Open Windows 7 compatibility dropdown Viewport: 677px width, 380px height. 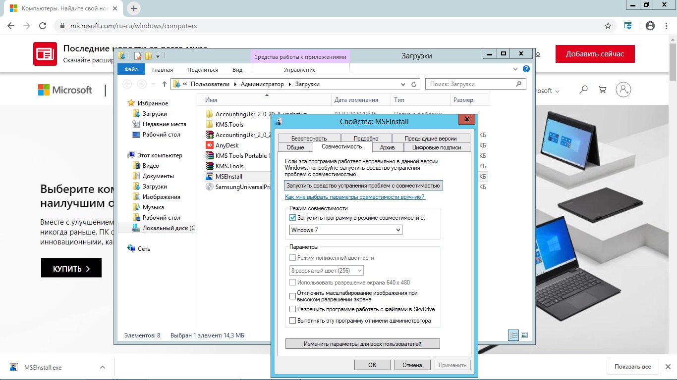[345, 230]
